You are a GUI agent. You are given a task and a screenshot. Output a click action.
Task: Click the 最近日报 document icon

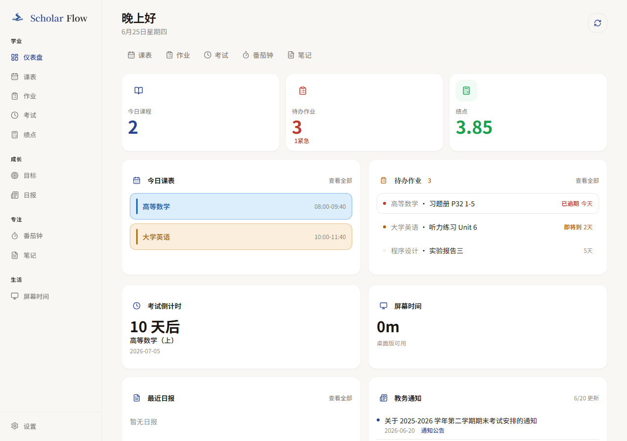137,398
